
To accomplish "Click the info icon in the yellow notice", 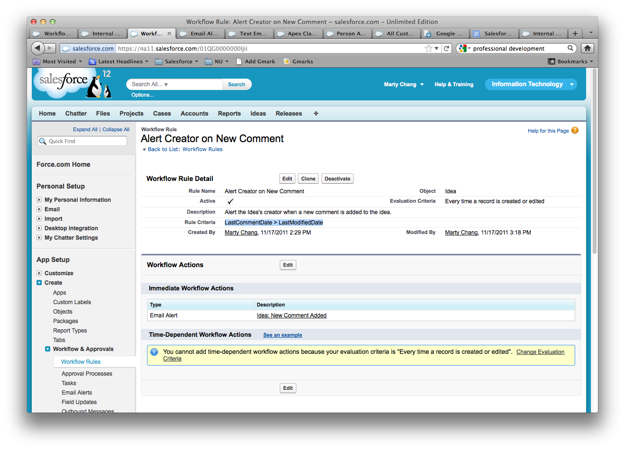I will [x=154, y=352].
